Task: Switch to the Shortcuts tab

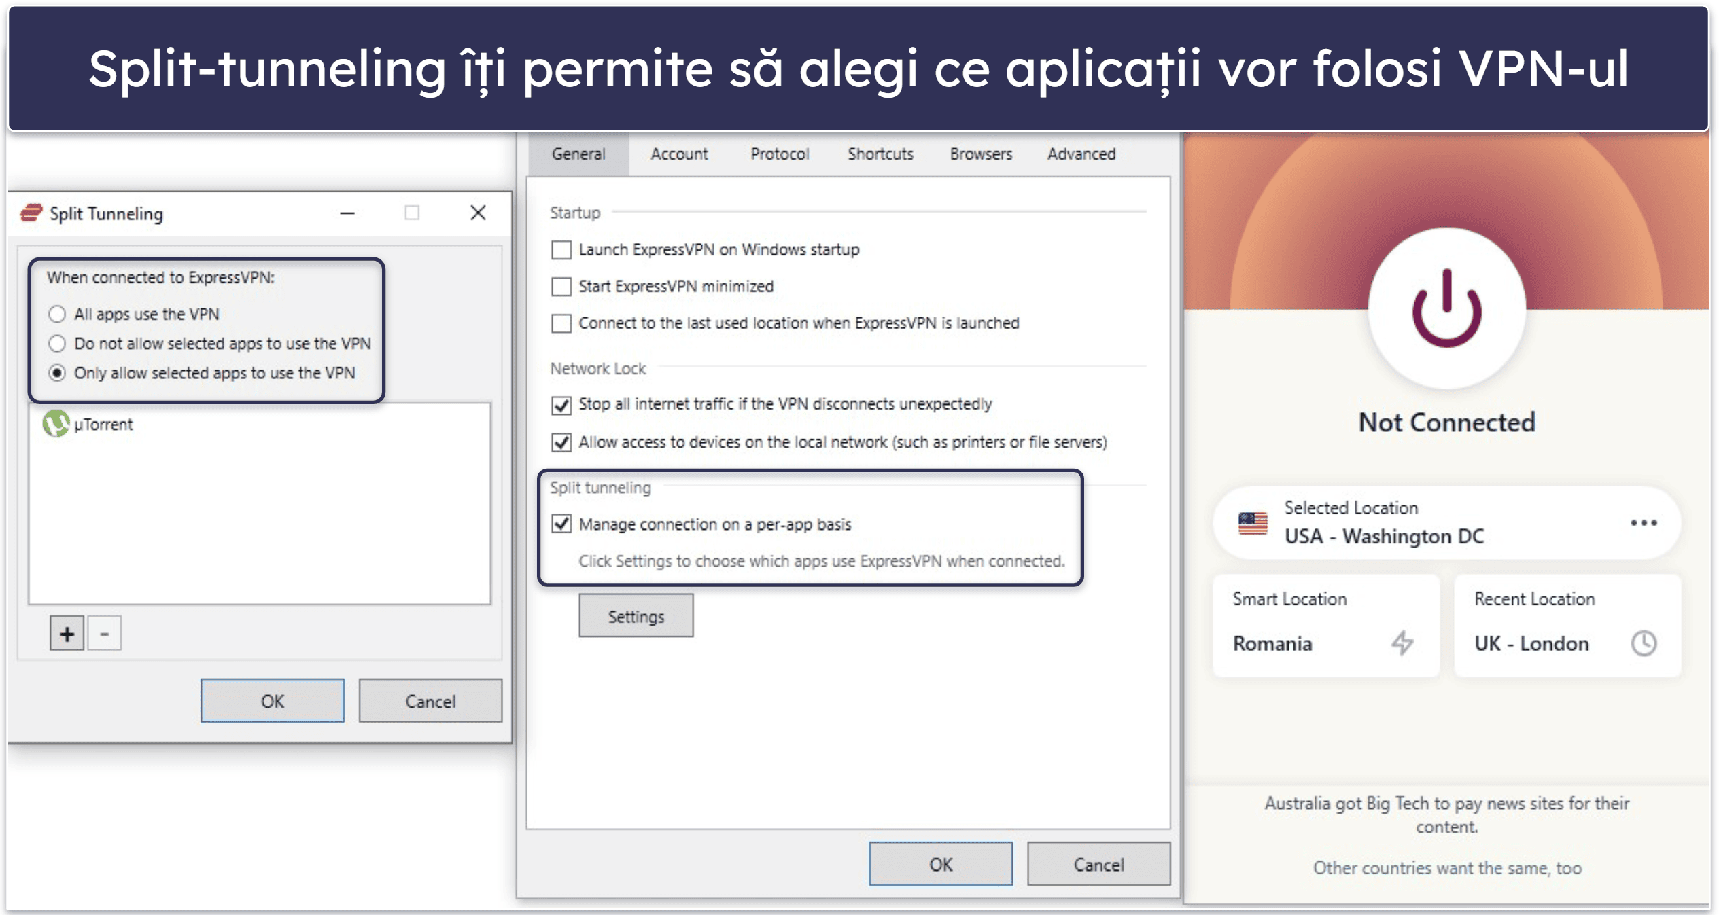Action: point(880,154)
